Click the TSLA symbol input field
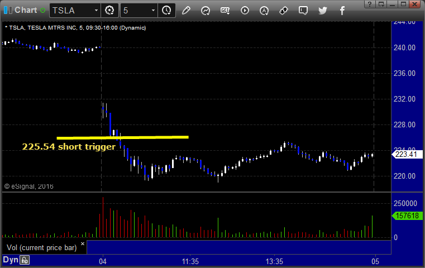Image resolution: width=425 pixels, height=268 pixels. (71, 11)
